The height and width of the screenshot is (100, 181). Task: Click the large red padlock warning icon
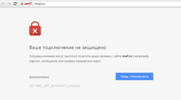pyautogui.click(x=35, y=29)
